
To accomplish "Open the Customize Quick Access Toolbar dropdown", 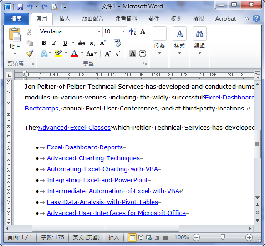I will click(65, 7).
